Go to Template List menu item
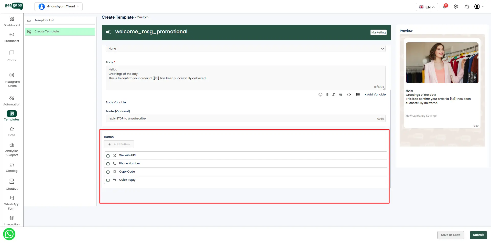 (x=44, y=20)
